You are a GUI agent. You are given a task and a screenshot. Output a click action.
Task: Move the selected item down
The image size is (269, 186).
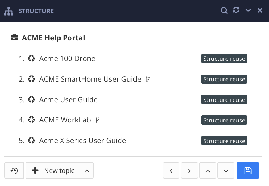tap(226, 171)
